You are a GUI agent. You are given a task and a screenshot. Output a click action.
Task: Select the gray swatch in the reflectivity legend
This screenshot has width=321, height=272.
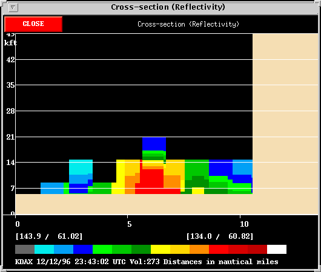(25, 249)
